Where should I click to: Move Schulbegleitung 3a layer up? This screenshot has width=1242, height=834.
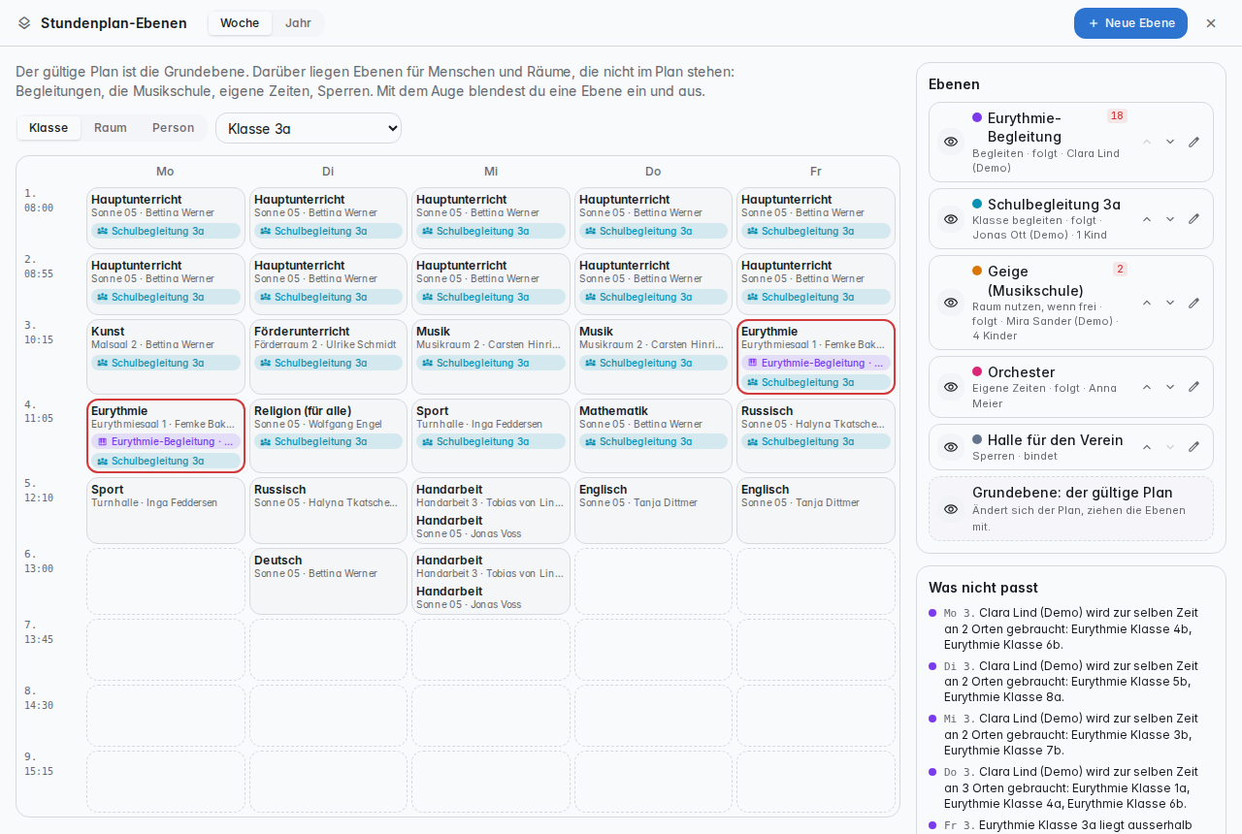[x=1147, y=219]
